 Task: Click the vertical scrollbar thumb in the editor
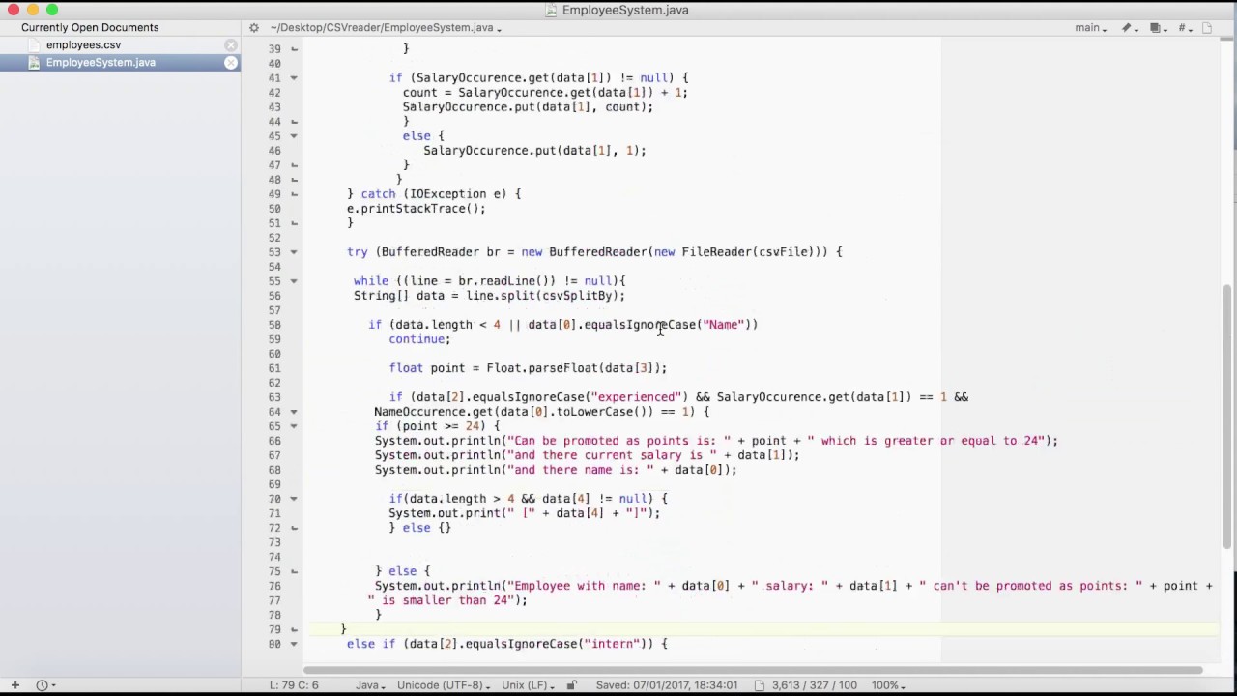1229,418
